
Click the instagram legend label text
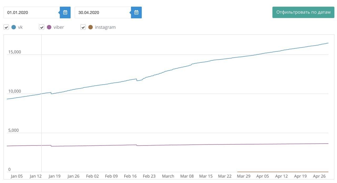(105, 27)
